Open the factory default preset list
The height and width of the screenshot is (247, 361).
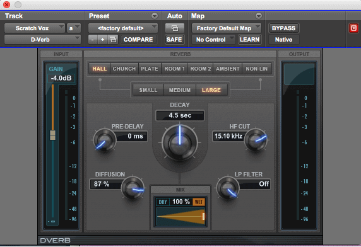[123, 28]
